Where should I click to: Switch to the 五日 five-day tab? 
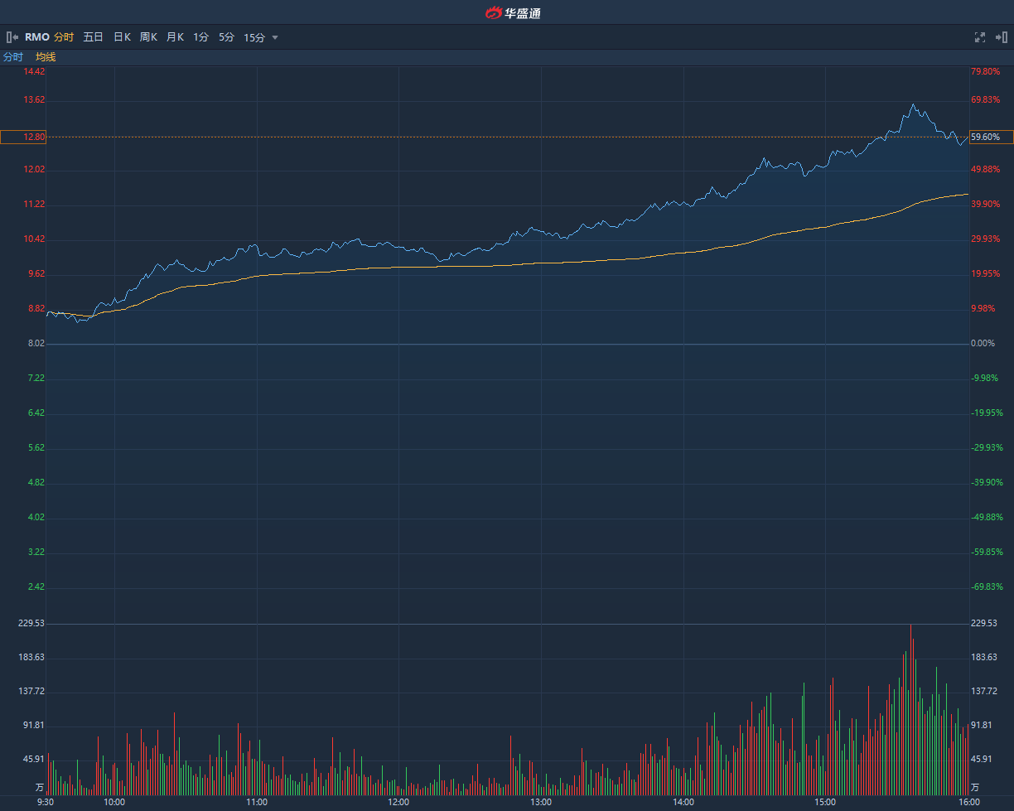tap(93, 37)
